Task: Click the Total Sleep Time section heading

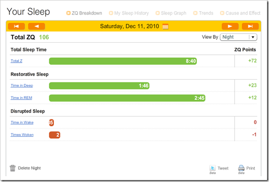Action: coord(29,50)
